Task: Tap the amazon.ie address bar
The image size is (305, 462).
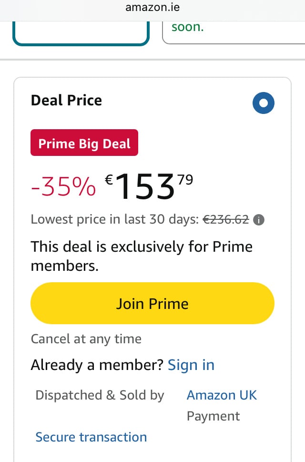Action: [152, 8]
